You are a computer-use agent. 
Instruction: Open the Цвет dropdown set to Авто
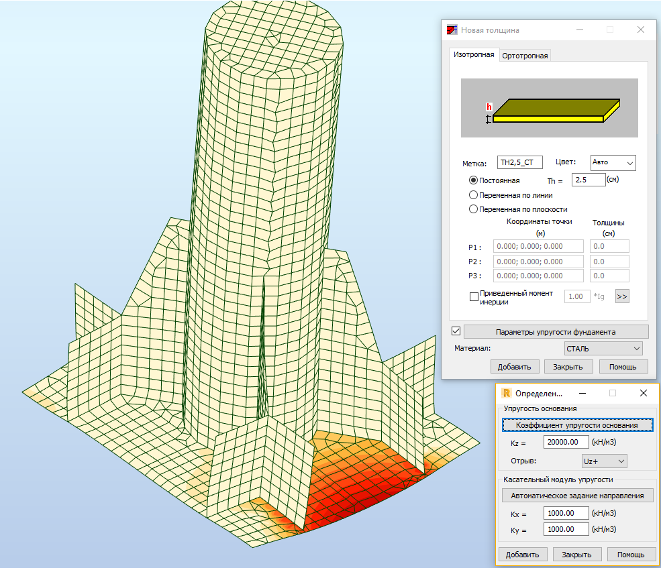point(613,163)
